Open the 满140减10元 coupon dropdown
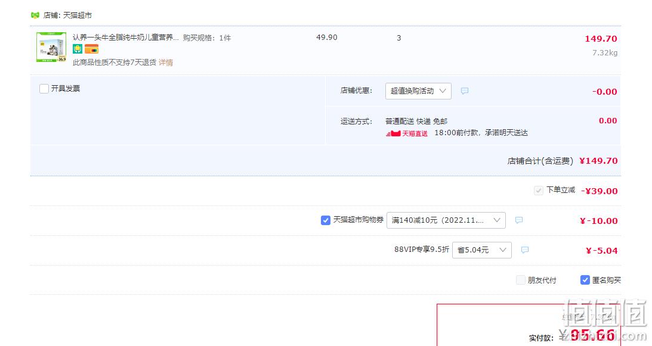This screenshot has width=652, height=346. tap(446, 220)
